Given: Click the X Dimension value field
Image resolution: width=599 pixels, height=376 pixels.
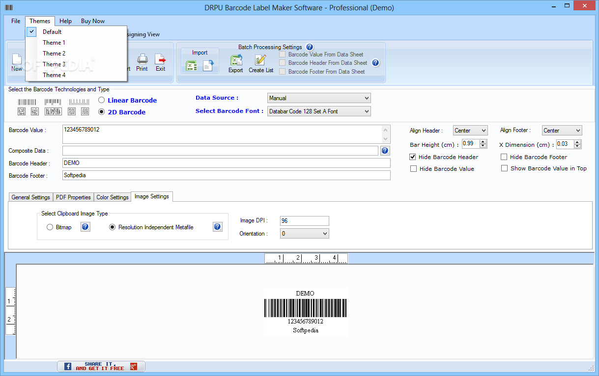Looking at the screenshot, I should pyautogui.click(x=565, y=144).
